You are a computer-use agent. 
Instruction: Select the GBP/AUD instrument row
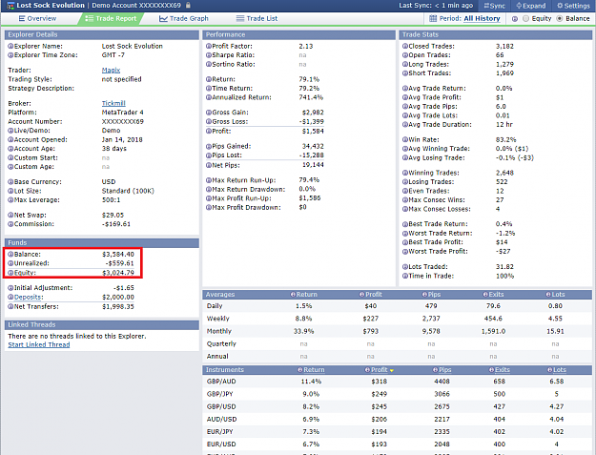click(398, 382)
